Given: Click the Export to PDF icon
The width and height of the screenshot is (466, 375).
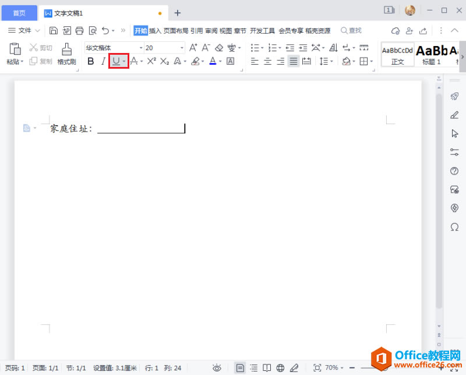Looking at the screenshot, I should tap(67, 30).
